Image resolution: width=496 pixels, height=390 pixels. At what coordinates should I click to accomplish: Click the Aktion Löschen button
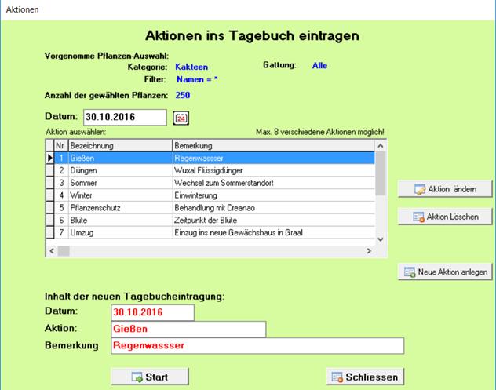click(x=445, y=217)
